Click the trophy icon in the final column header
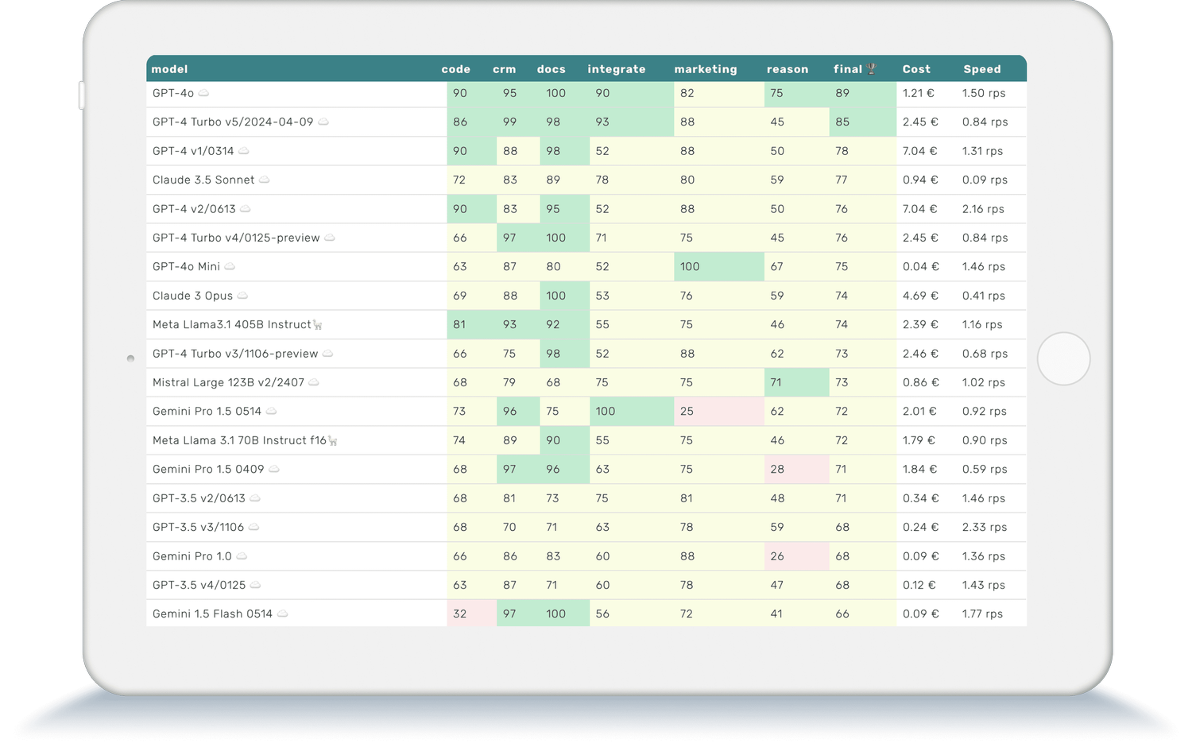Image resolution: width=1192 pixels, height=747 pixels. (871, 68)
